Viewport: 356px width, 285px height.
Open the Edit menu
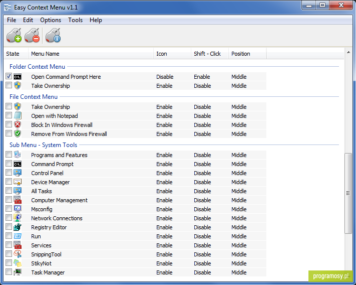tap(28, 20)
